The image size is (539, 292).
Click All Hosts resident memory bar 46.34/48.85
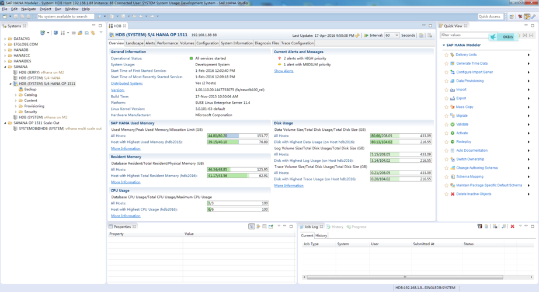click(x=238, y=169)
